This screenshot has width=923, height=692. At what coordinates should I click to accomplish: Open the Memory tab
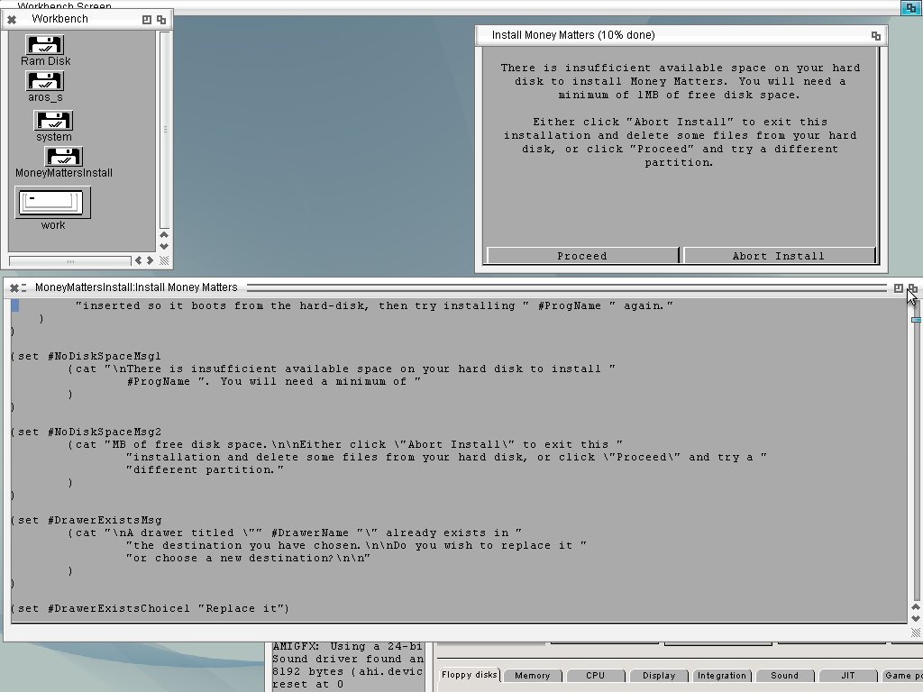[533, 676]
